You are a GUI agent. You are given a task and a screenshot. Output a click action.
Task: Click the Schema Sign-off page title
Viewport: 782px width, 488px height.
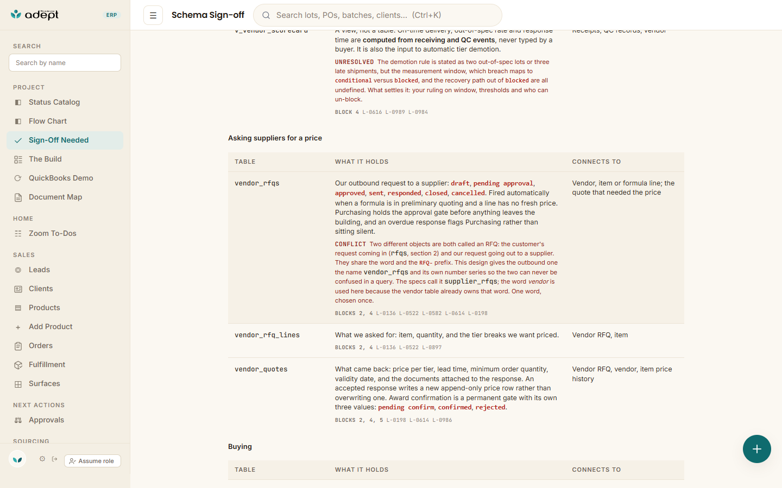208,15
